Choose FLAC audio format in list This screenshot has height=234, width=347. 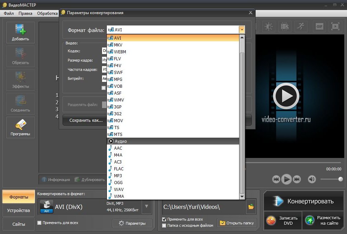(173, 169)
